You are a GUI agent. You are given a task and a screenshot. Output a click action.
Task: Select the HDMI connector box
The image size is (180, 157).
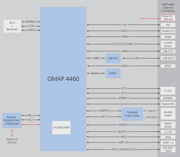[168, 37]
